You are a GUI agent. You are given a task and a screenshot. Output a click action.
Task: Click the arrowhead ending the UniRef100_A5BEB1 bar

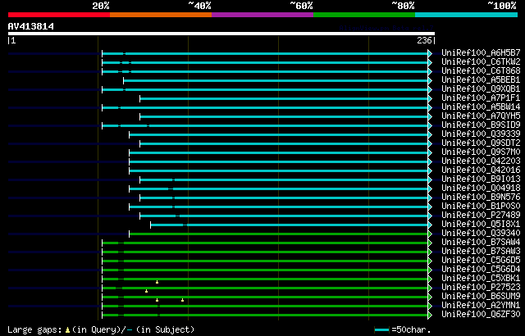[x=430, y=80]
